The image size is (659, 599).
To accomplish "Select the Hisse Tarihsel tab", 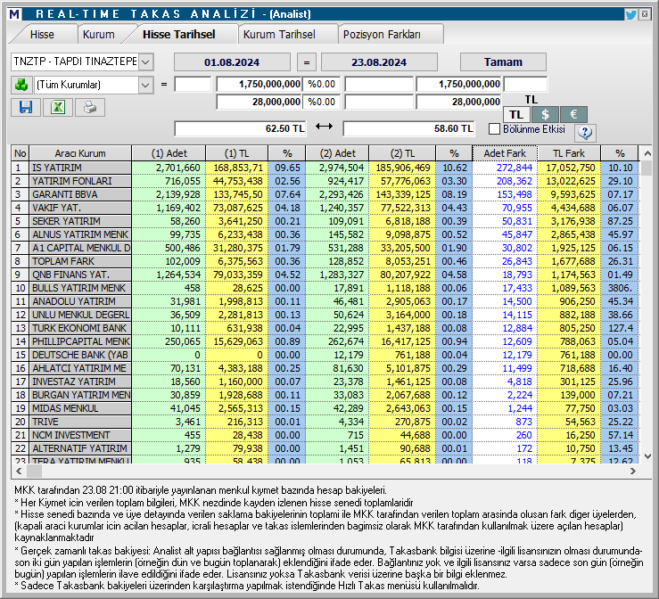I will click(179, 35).
